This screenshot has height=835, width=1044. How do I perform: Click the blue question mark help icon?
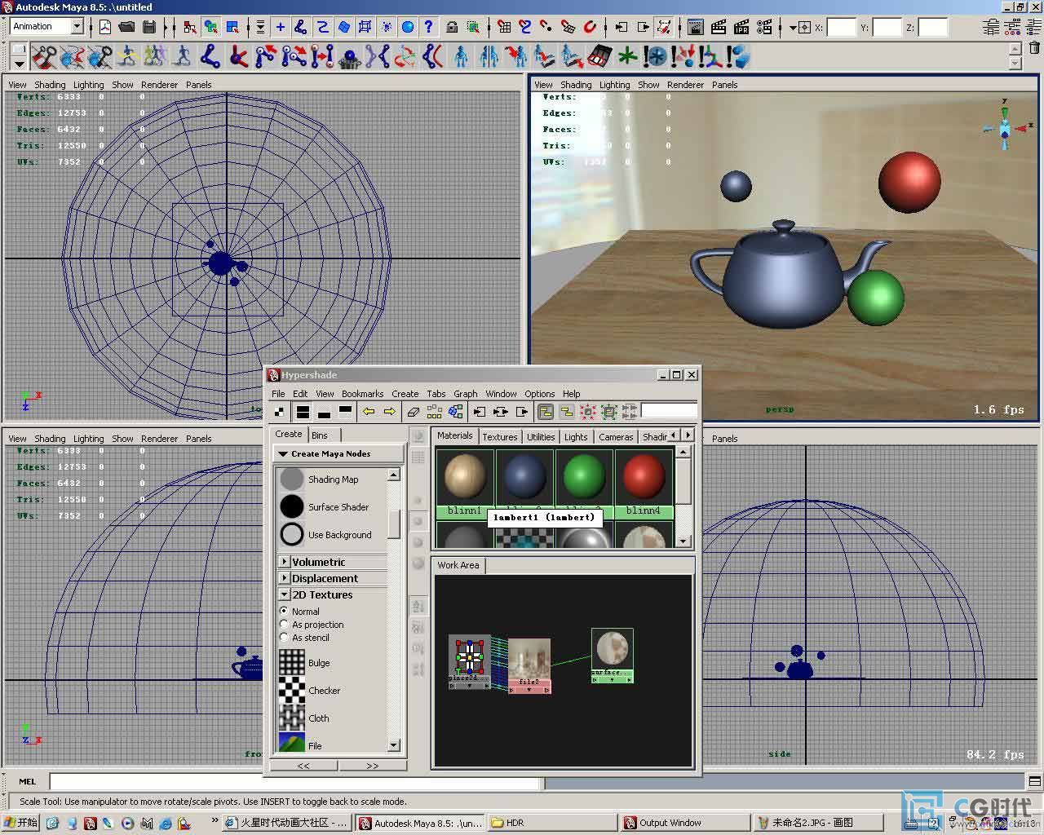tap(428, 27)
